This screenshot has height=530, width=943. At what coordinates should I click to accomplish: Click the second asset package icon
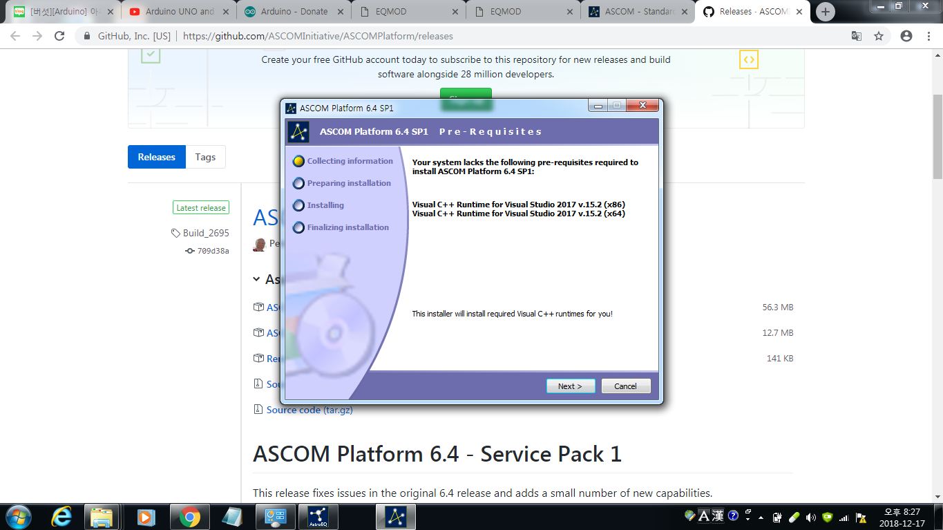click(x=258, y=333)
